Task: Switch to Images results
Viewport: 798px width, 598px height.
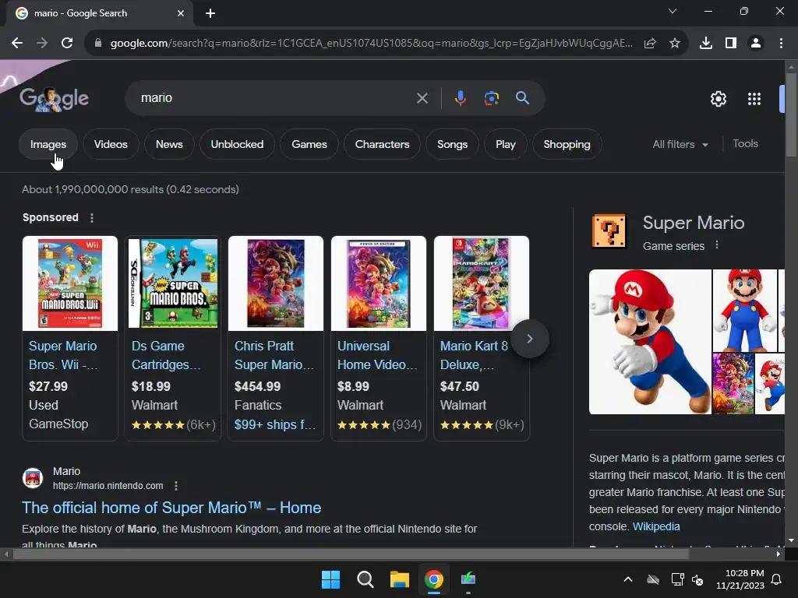Action: click(48, 144)
